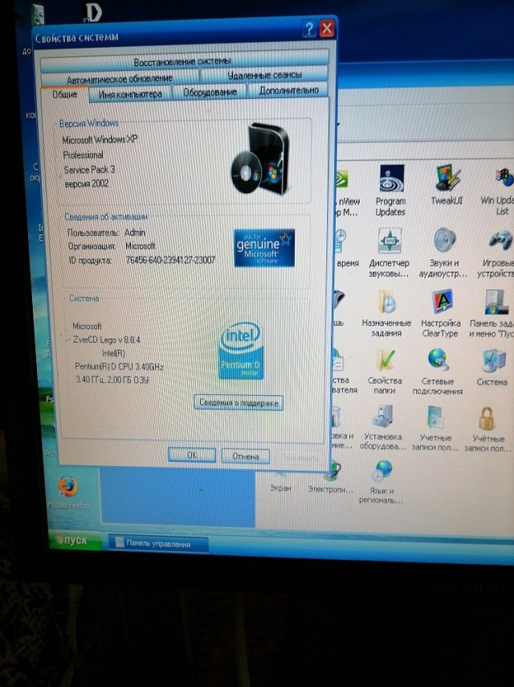Image resolution: width=514 pixels, height=687 pixels.
Task: Click the Сведения о поддержке button
Action: pos(239,403)
